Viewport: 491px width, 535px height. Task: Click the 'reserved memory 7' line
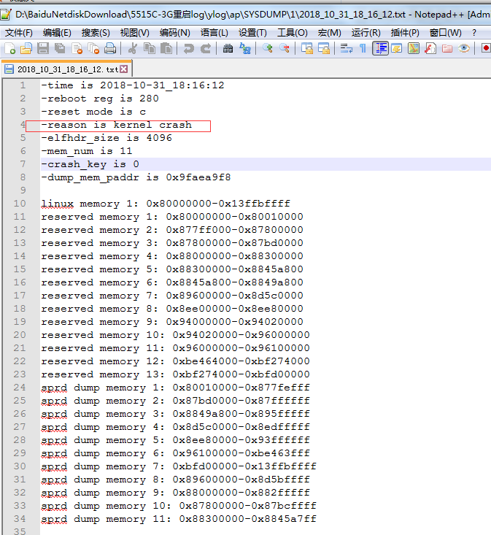172,296
